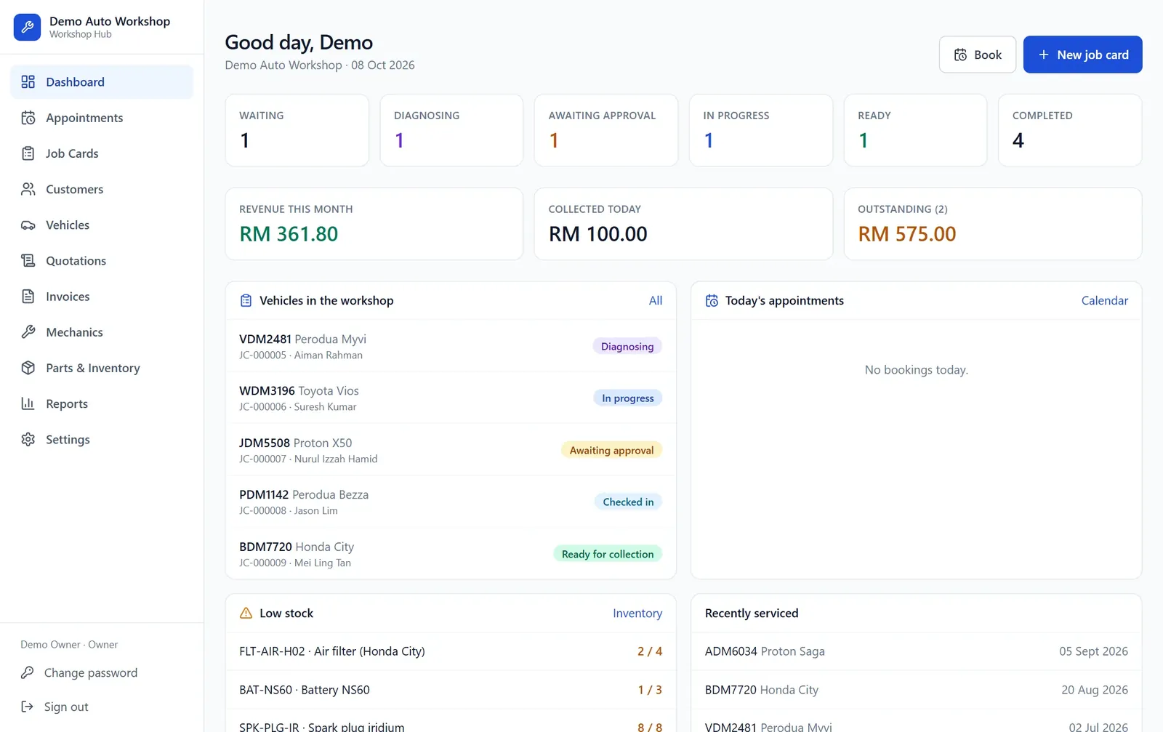Click the Low stock warning triangle icon

click(246, 614)
